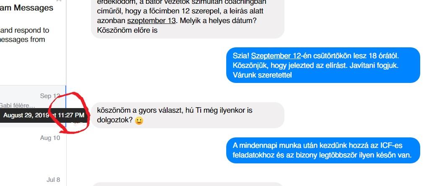Screen dimensions: 429x186
Task: Click the Instagram Messages panel heading
Action: coord(26,8)
